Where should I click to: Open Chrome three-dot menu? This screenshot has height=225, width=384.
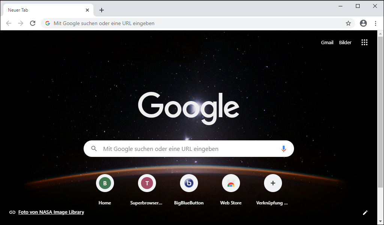tap(375, 23)
